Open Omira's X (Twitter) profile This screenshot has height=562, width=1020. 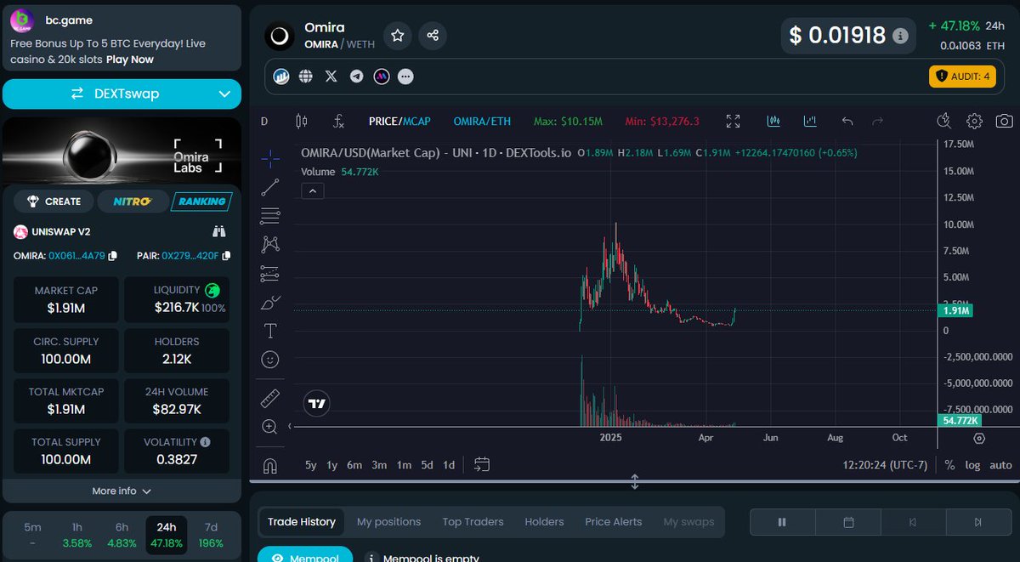click(x=331, y=77)
